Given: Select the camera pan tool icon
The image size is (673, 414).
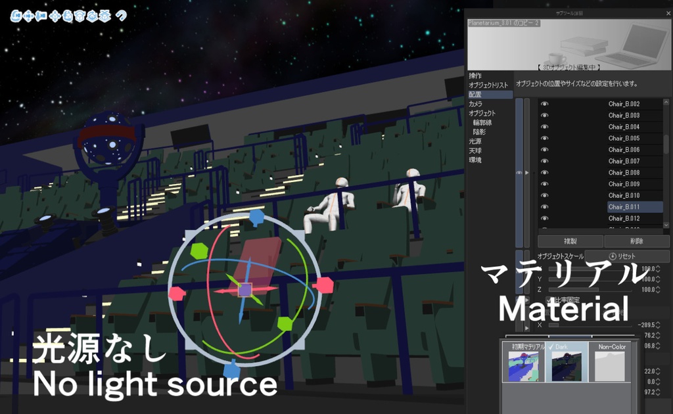Looking at the screenshot, I should tap(28, 15).
